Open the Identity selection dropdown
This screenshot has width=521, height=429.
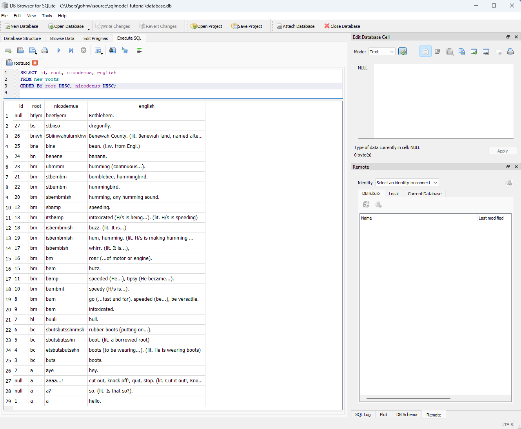407,183
